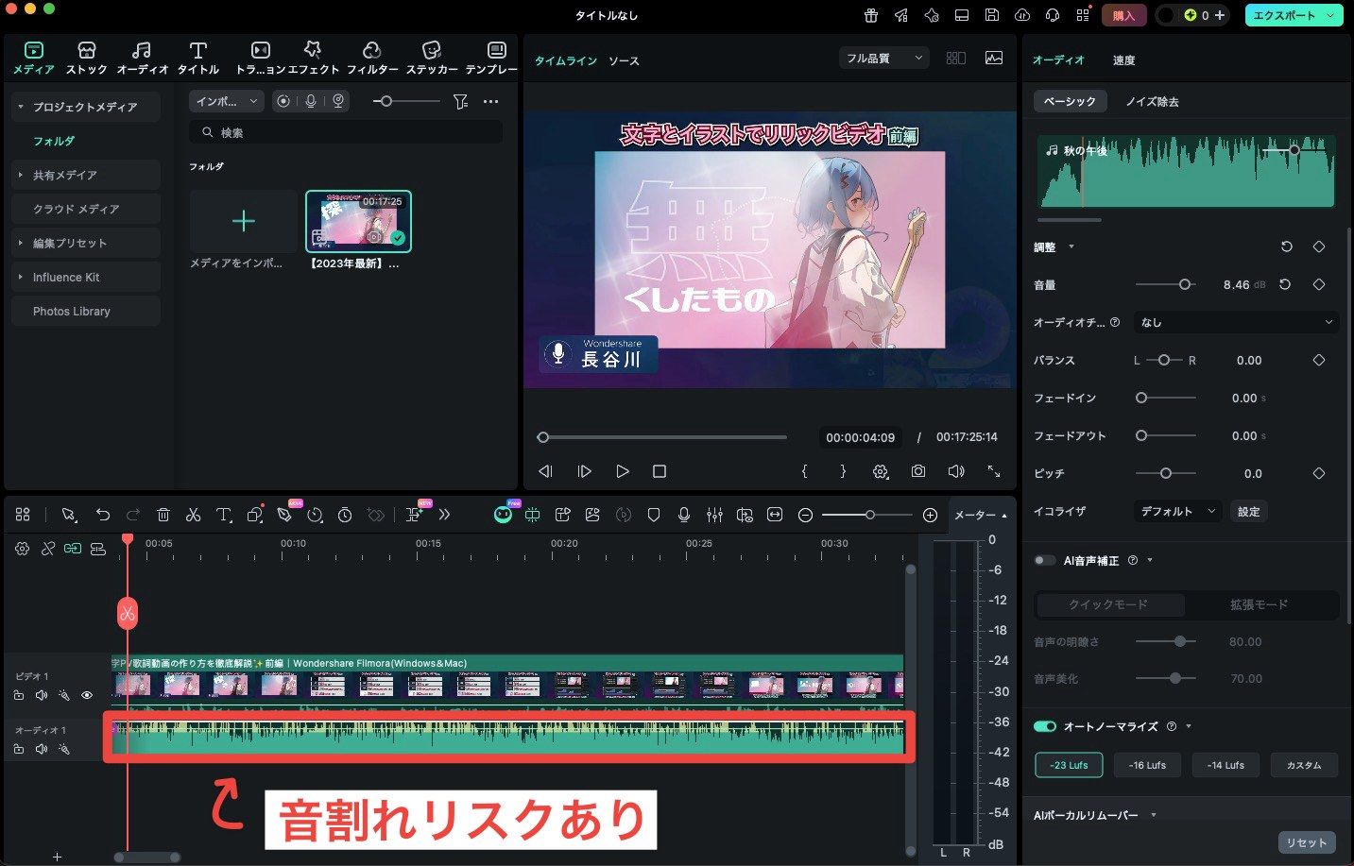Lock the Audio 1 track
Screen dimensions: 1354x866
[x=19, y=749]
